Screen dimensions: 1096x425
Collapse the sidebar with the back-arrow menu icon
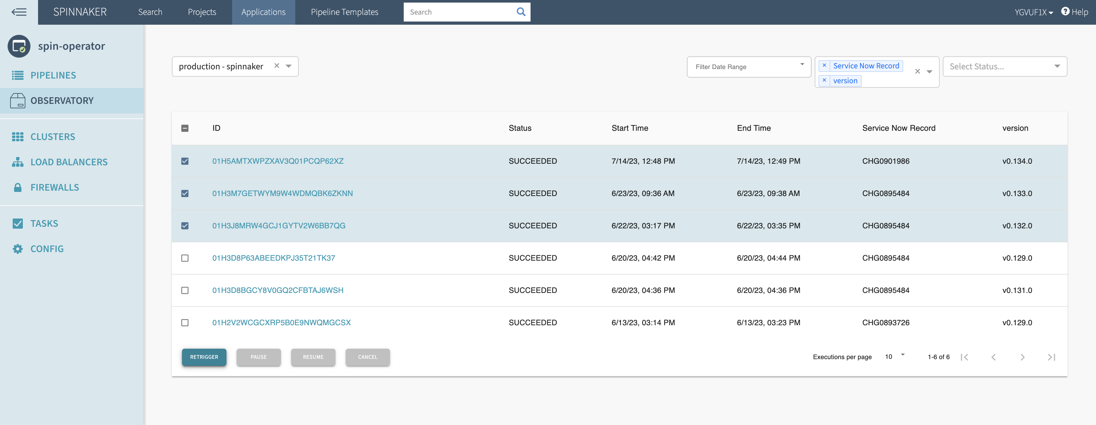(x=19, y=12)
